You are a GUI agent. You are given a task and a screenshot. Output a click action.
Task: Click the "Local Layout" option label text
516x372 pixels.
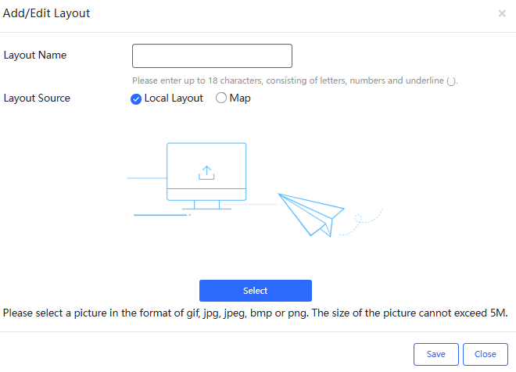(x=174, y=98)
